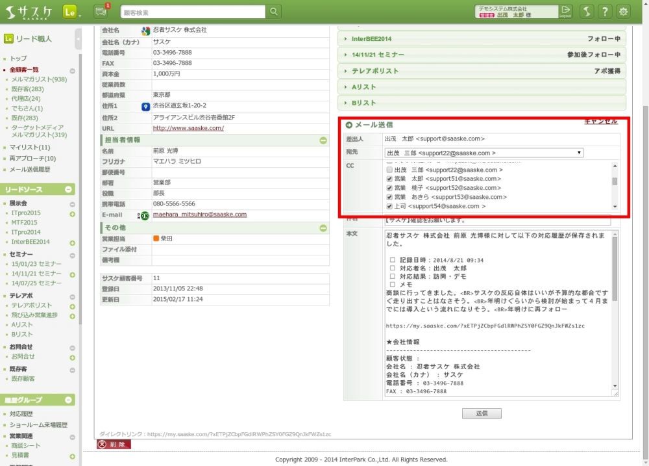Click the search magnifier icon
Screen dimensions: 649x466
pos(274,12)
